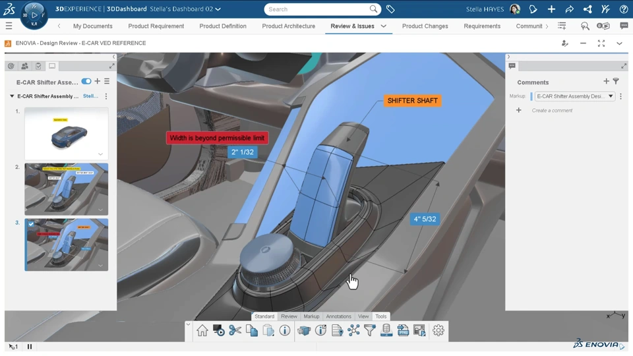Expand options chevron on slide 1 thumbnail

[100, 154]
